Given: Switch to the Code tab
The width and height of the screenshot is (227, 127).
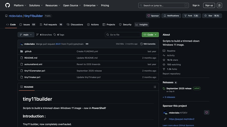Looking at the screenshot, I should point(11,25).
